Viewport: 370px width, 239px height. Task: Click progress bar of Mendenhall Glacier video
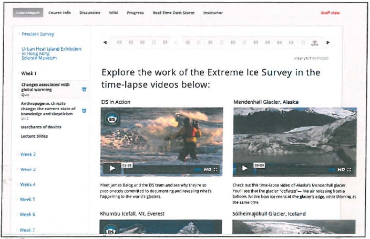pos(291,170)
